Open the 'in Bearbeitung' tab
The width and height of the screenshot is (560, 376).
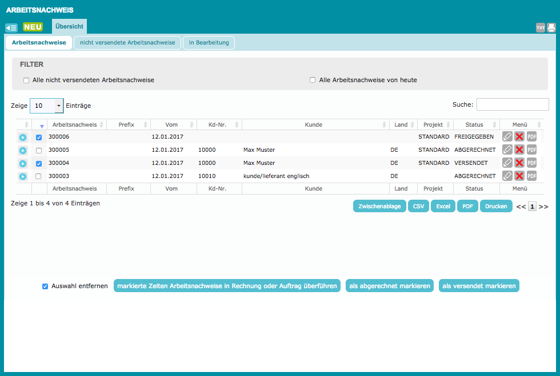pos(209,43)
